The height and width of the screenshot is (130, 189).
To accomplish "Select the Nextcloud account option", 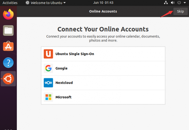I will pos(103,83).
